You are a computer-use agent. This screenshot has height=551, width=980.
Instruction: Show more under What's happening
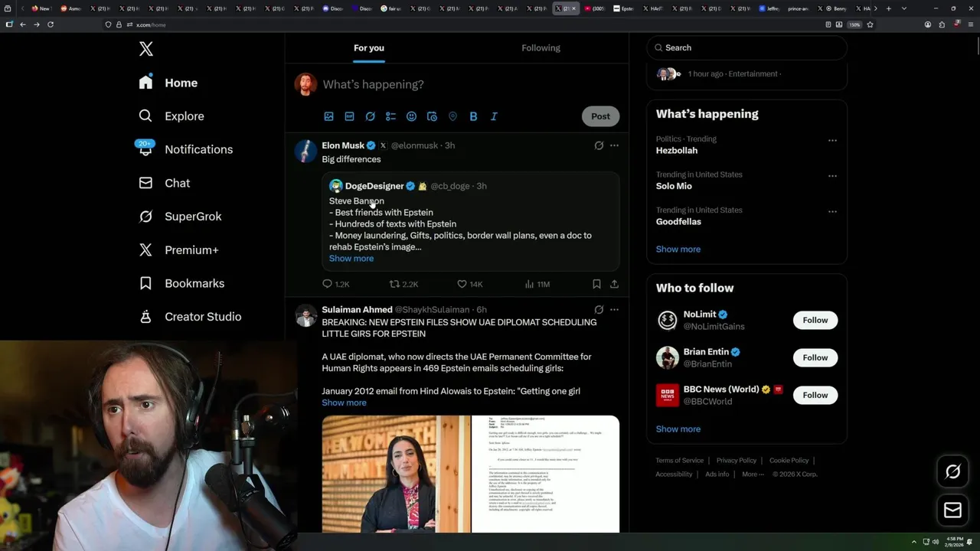click(678, 249)
